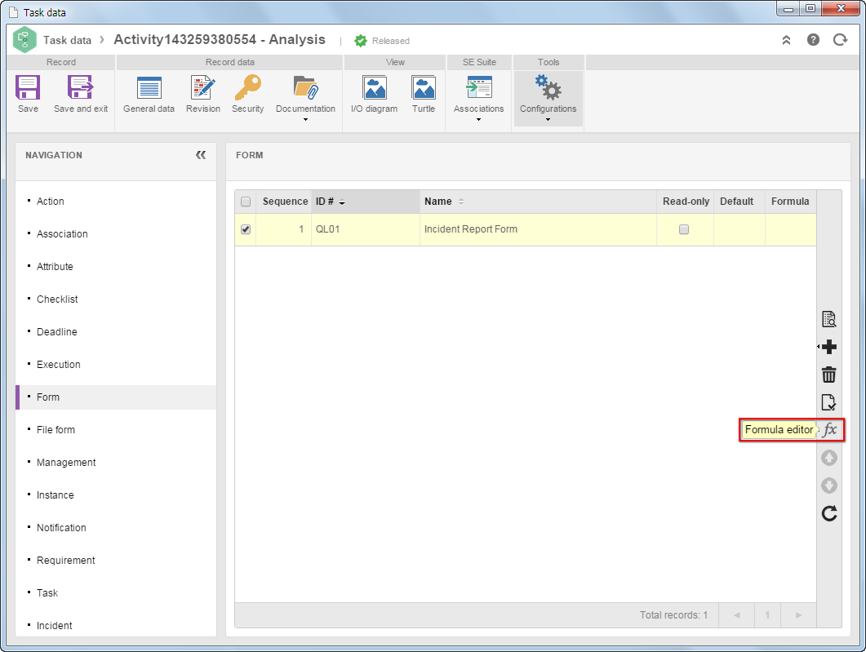The image size is (866, 652).
Task: Uncheck the QL01 row checkbox
Action: click(x=246, y=229)
